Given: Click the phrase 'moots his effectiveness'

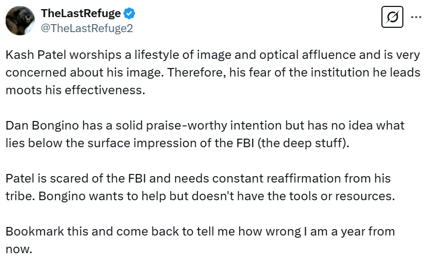Looking at the screenshot, I should (x=75, y=90).
